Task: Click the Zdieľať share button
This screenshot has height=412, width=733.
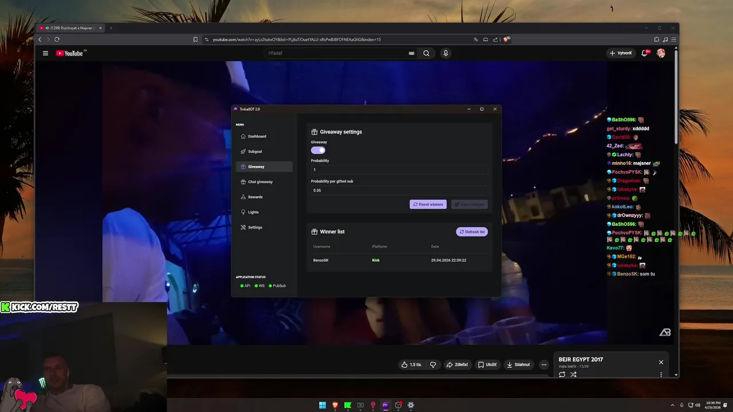Action: pyautogui.click(x=457, y=365)
